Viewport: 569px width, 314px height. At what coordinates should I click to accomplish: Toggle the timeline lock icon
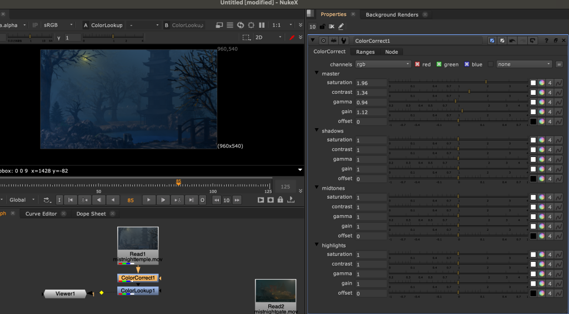pos(280,200)
